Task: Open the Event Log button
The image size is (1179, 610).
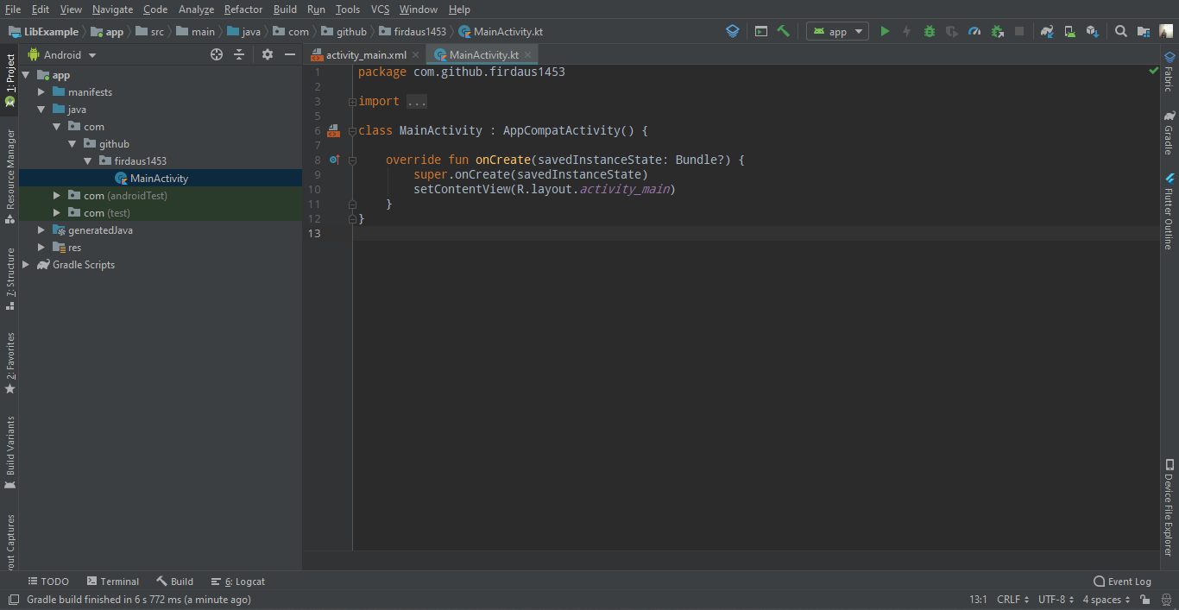Action: click(1122, 582)
